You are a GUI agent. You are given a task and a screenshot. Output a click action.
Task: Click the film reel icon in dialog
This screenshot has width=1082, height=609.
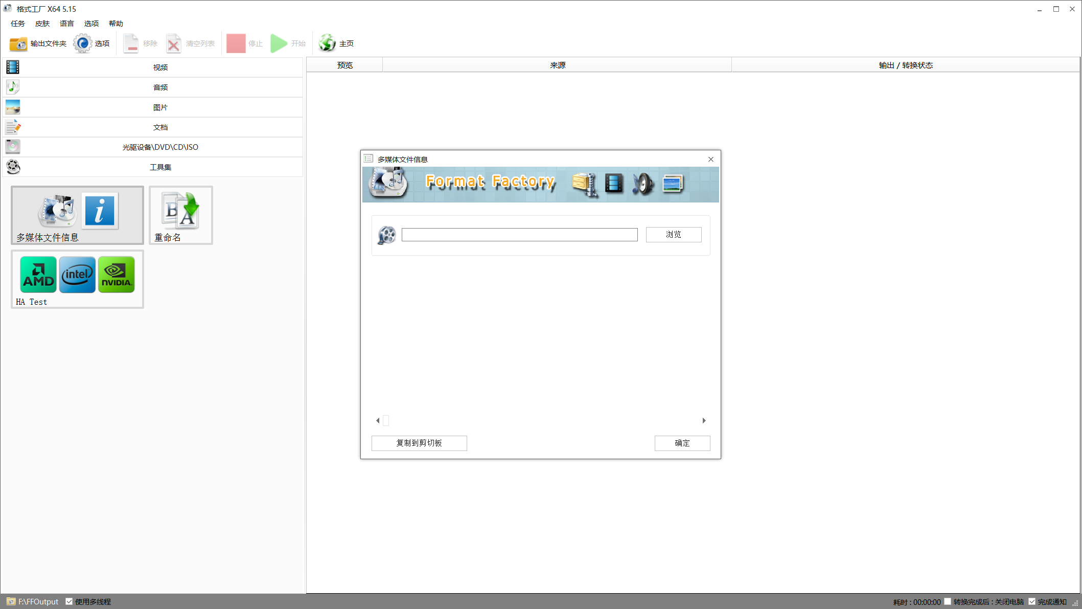[387, 235]
